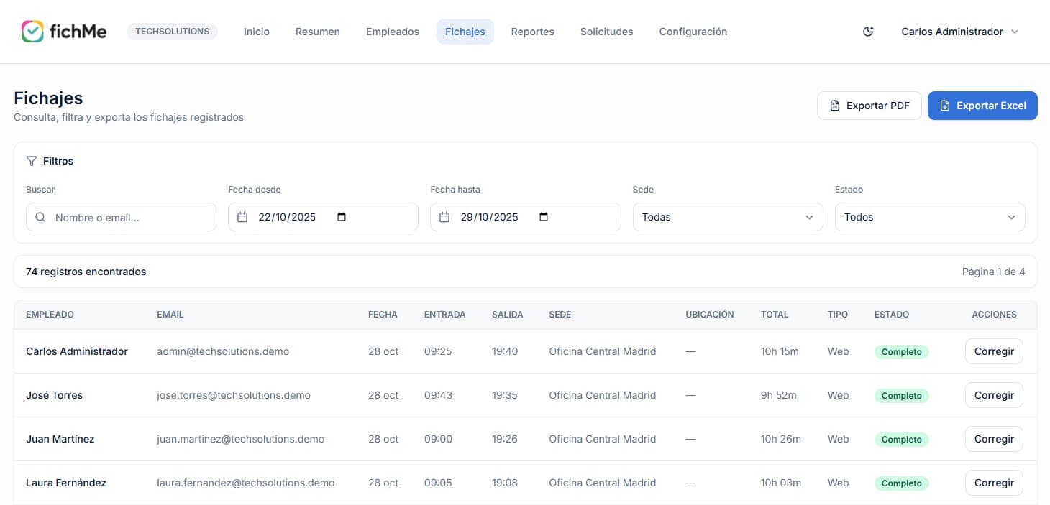Image resolution: width=1050 pixels, height=505 pixels.
Task: Click total 9h 52m value
Action: 778,395
